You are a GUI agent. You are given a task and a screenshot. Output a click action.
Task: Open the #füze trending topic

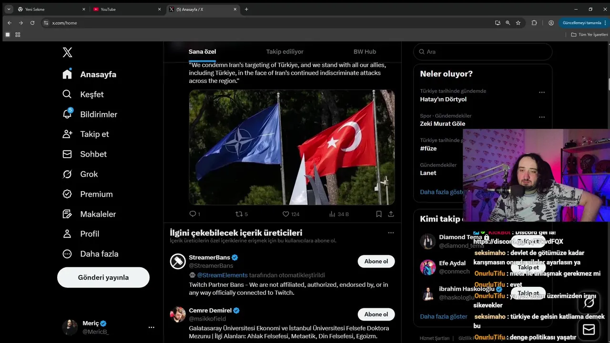428,148
